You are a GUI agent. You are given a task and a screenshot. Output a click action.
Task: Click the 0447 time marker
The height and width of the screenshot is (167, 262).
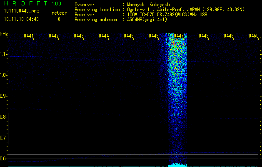point(179,36)
